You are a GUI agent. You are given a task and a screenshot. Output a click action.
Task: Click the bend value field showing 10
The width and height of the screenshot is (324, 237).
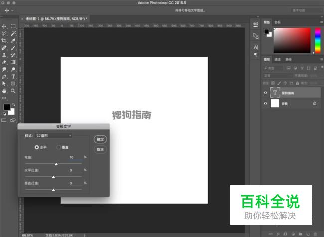click(x=75, y=157)
